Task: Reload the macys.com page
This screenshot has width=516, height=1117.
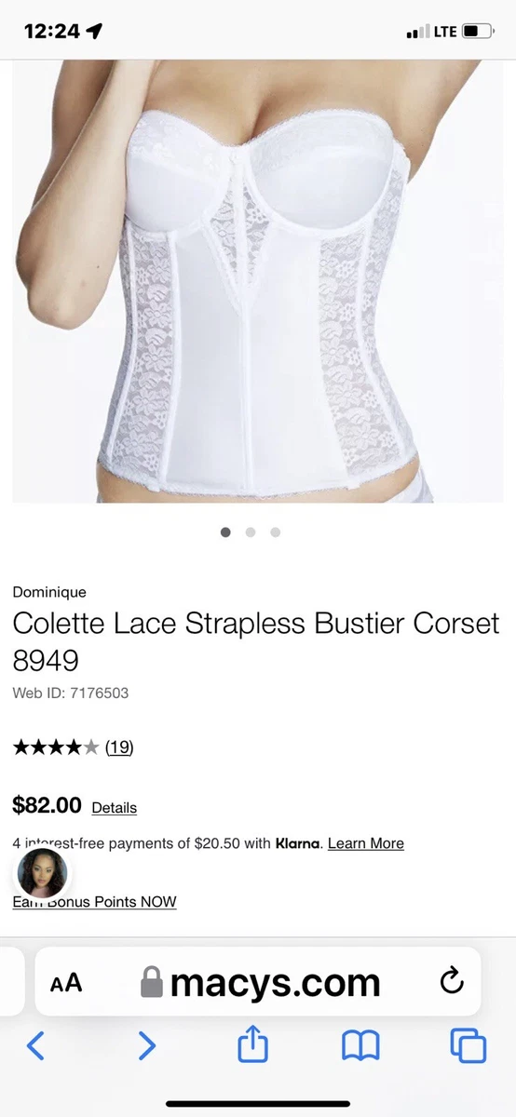Action: click(451, 981)
